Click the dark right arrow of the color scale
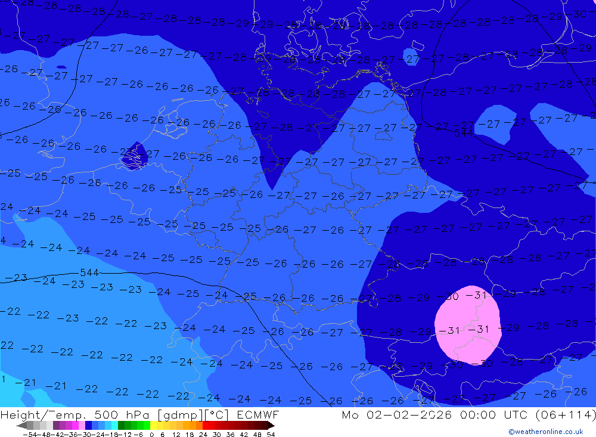The image size is (596, 437). (x=271, y=425)
